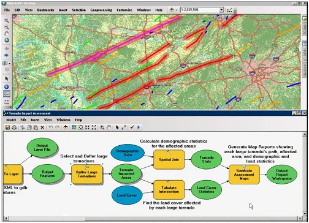The image size is (309, 223).
Task: Open the map scale dropdown
Action: [x=221, y=10]
